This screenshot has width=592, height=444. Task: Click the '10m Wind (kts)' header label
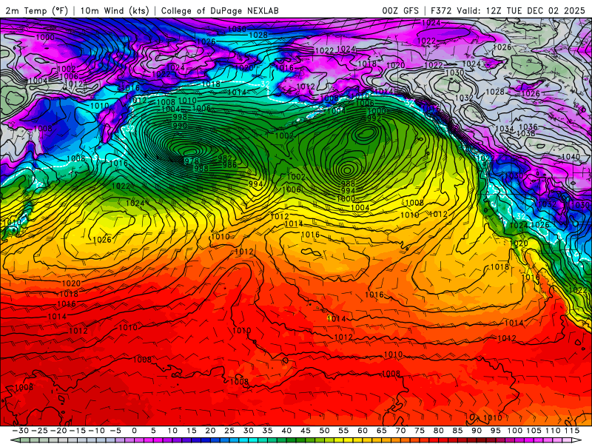click(115, 10)
